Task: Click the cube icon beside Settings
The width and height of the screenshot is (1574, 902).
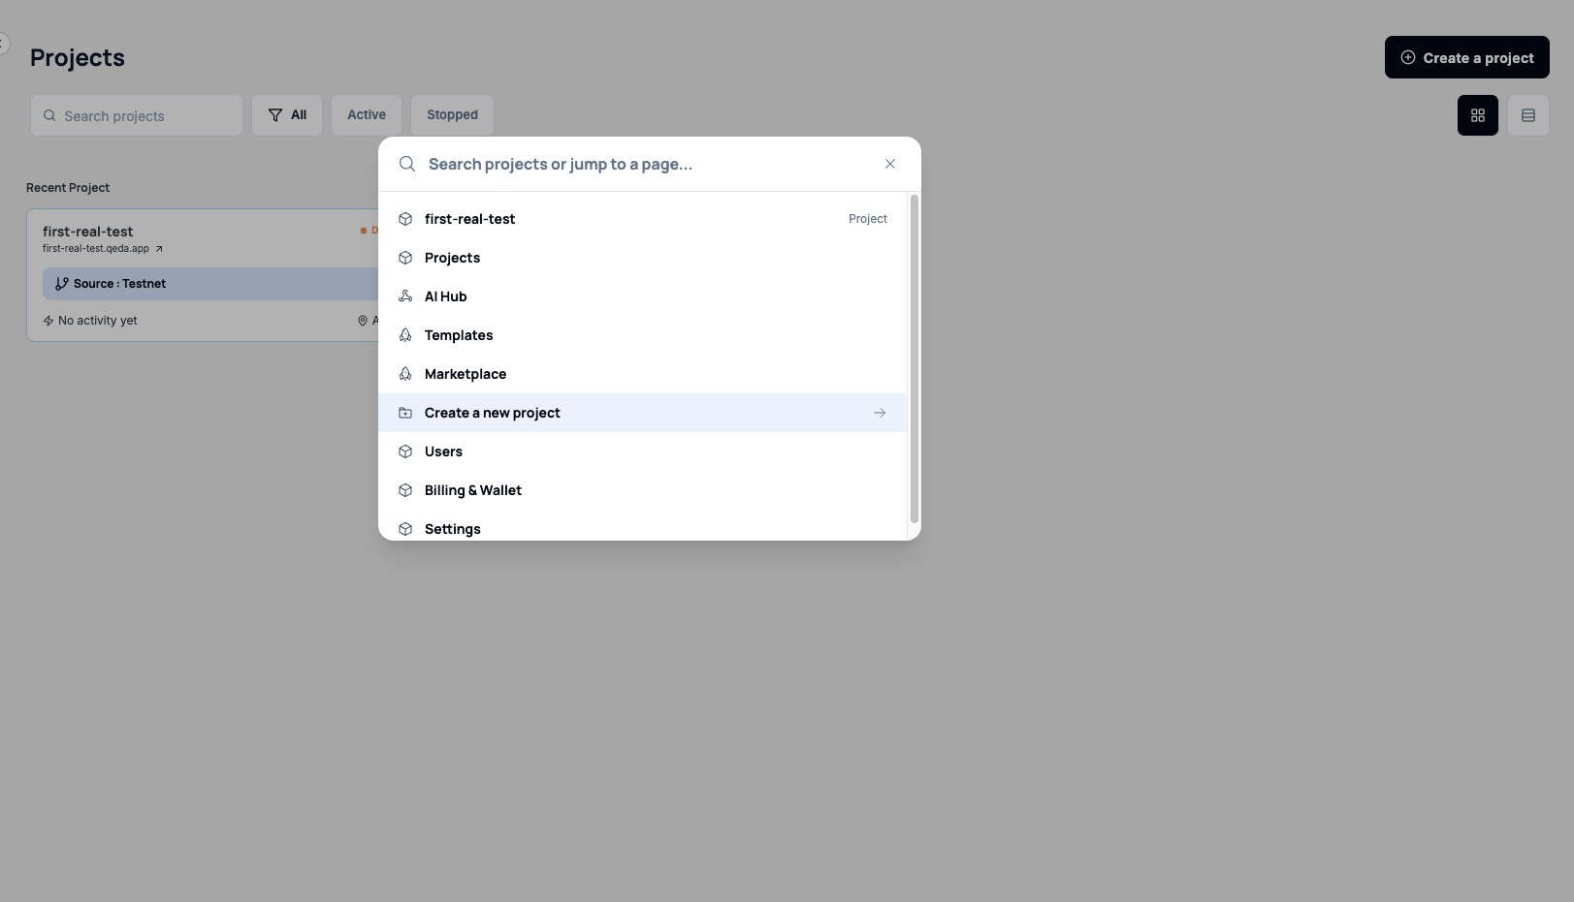Action: tap(405, 529)
